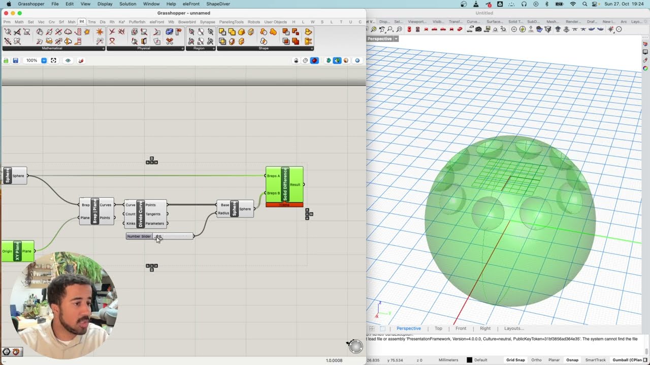650x365 pixels.
Task: Toggle Planar mode in Rhino status bar
Action: coord(554,360)
